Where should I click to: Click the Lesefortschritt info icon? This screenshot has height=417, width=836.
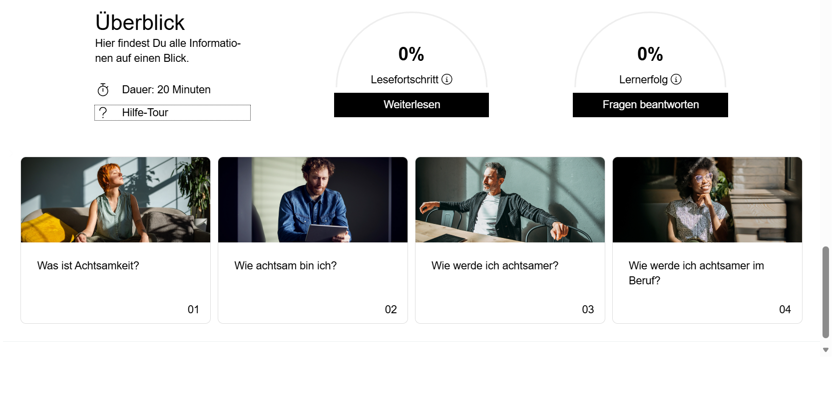click(447, 79)
